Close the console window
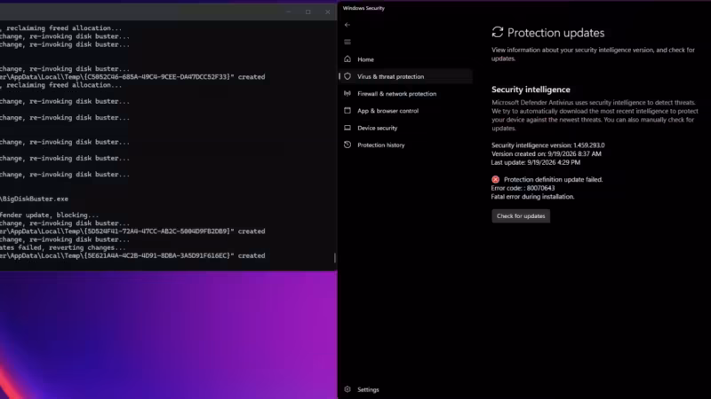 [327, 12]
